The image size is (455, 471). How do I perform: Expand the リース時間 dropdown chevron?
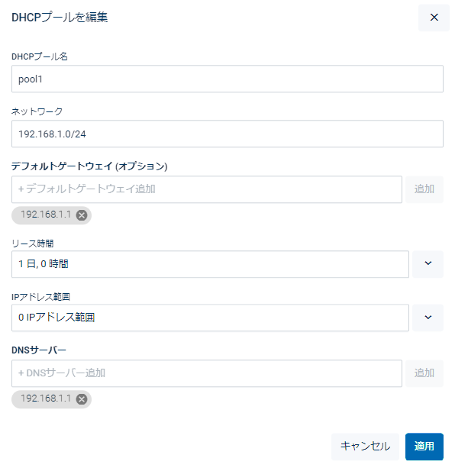coord(428,263)
